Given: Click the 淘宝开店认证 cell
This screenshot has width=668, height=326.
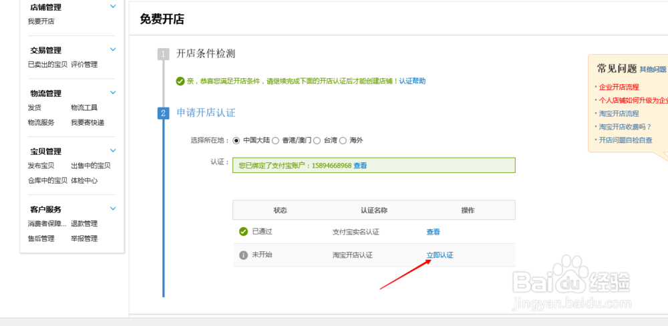Looking at the screenshot, I should point(352,255).
